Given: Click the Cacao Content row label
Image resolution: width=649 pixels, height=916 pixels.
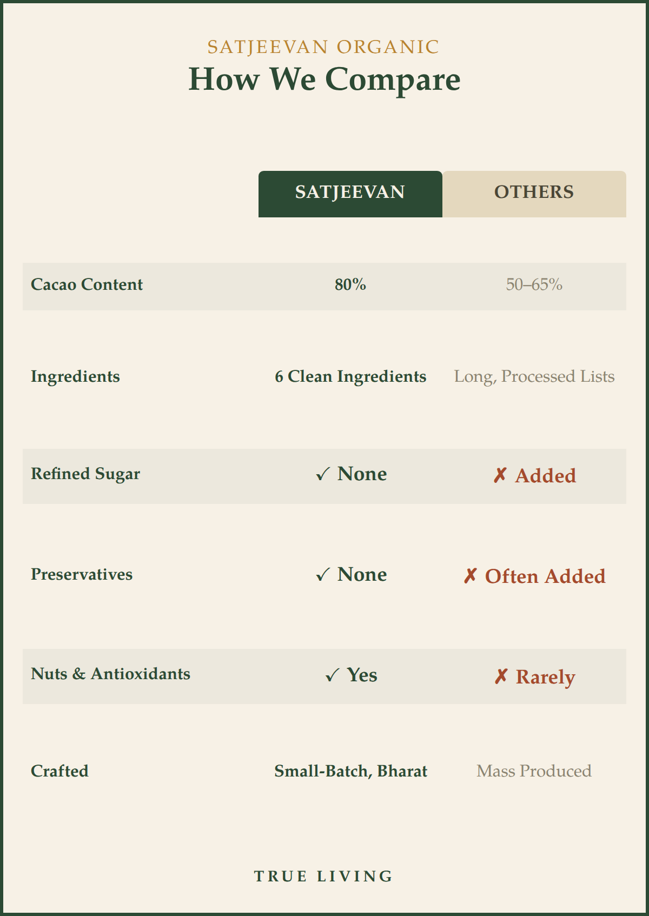Looking at the screenshot, I should click(87, 284).
